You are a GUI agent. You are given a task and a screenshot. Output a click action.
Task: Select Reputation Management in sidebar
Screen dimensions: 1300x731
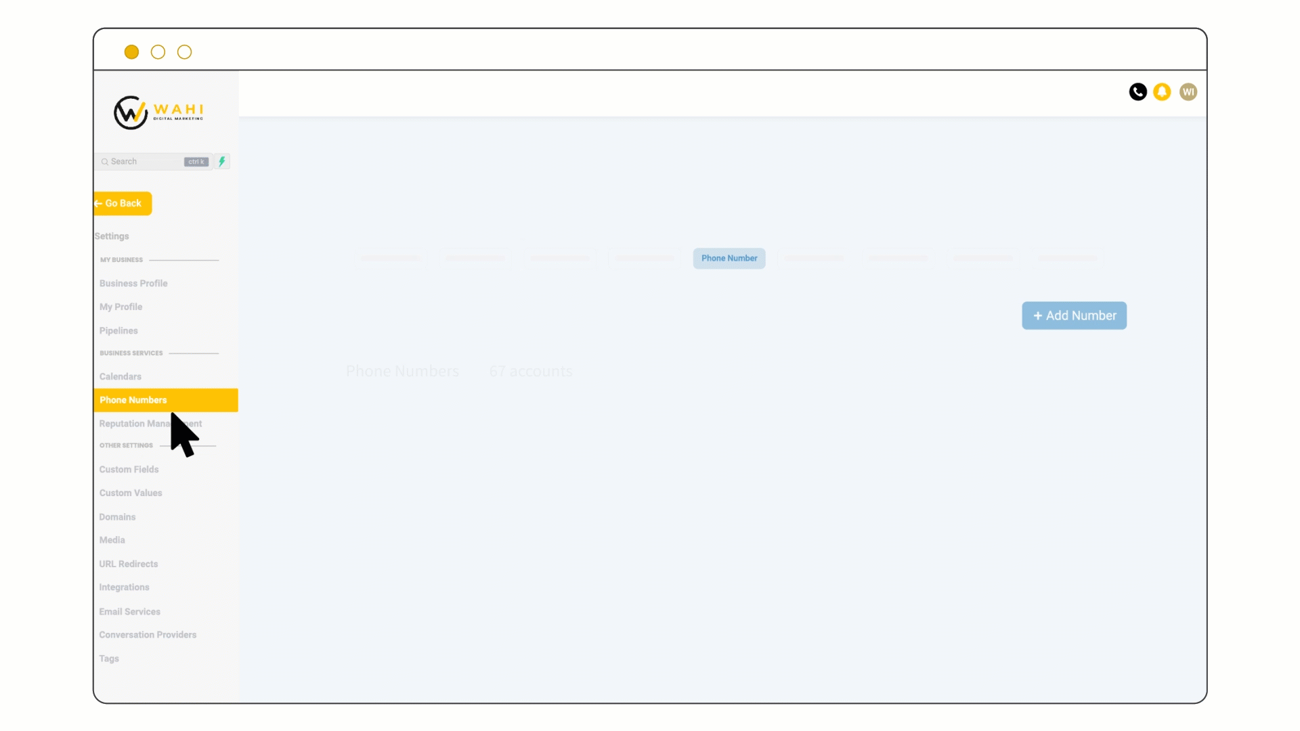[150, 423]
